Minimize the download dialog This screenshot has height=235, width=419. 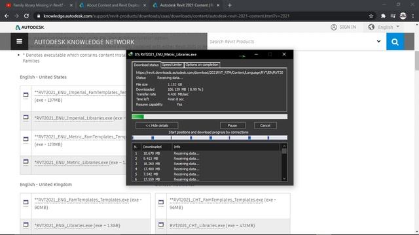click(256, 54)
